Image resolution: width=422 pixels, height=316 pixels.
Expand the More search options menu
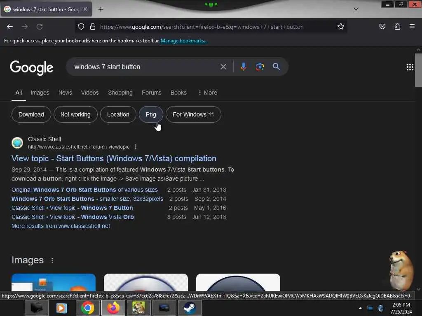[x=208, y=93]
